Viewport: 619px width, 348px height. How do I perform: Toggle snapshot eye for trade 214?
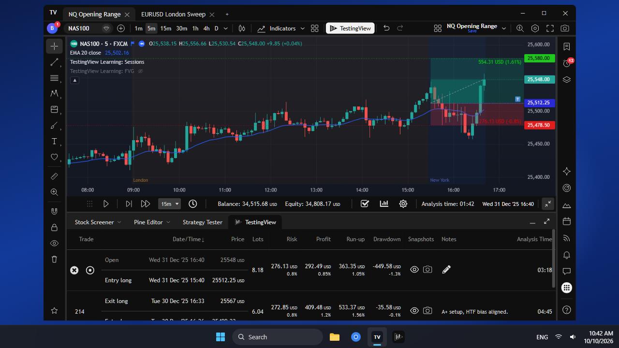414,311
